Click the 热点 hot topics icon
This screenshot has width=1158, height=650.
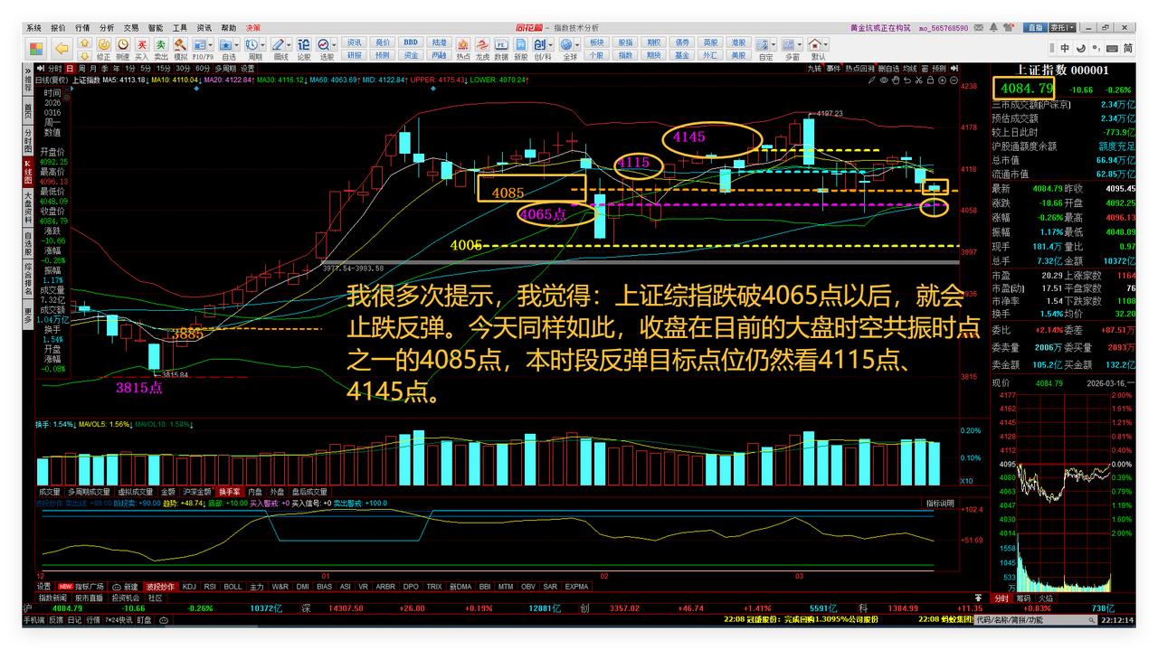click(462, 42)
